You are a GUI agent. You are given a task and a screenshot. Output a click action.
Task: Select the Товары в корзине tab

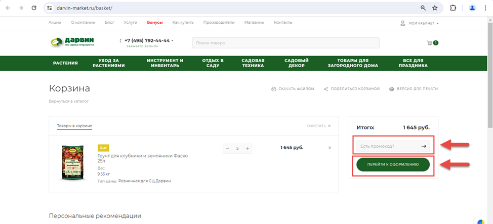pyautogui.click(x=74, y=126)
